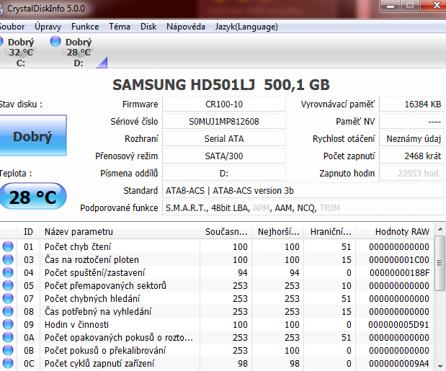446x371 pixels.
Task: Click the Hodnoty RAW column header
Action: click(395, 232)
